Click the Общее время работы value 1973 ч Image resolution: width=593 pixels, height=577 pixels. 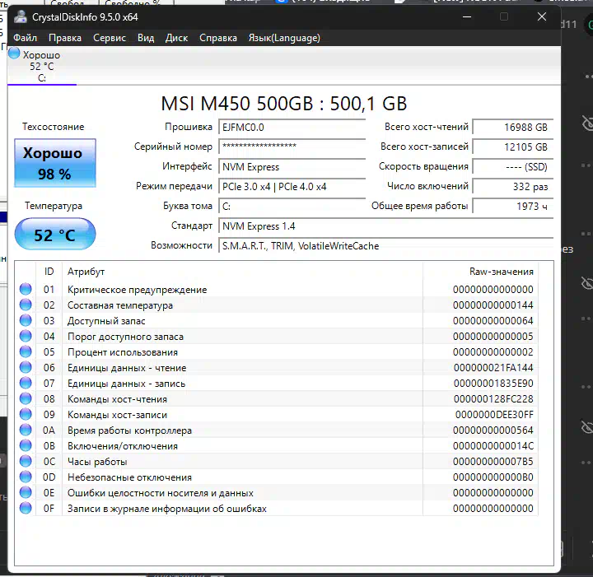click(x=513, y=207)
